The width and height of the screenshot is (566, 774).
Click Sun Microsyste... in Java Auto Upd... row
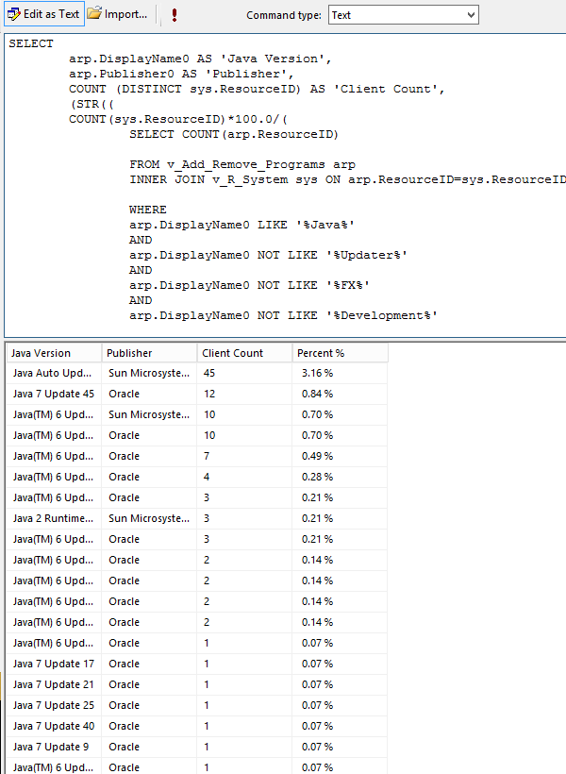tap(148, 373)
